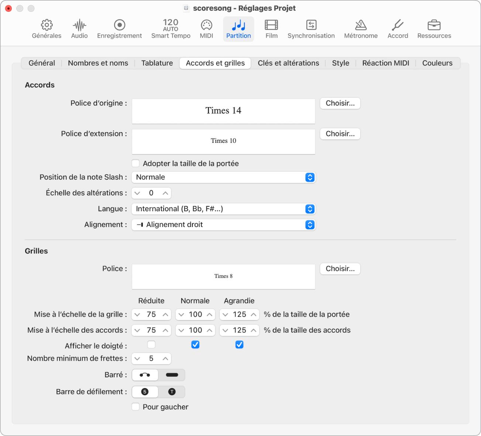Select the solid bar Barré style

[172, 375]
